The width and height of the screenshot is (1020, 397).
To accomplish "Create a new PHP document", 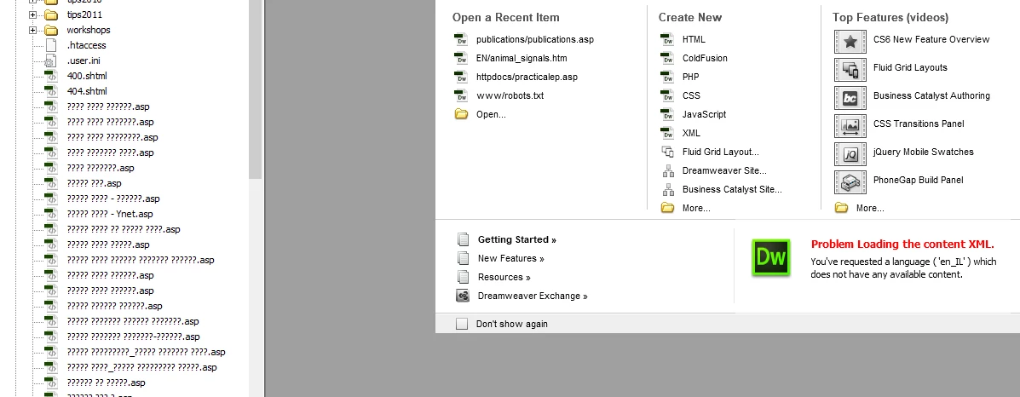I will (691, 77).
